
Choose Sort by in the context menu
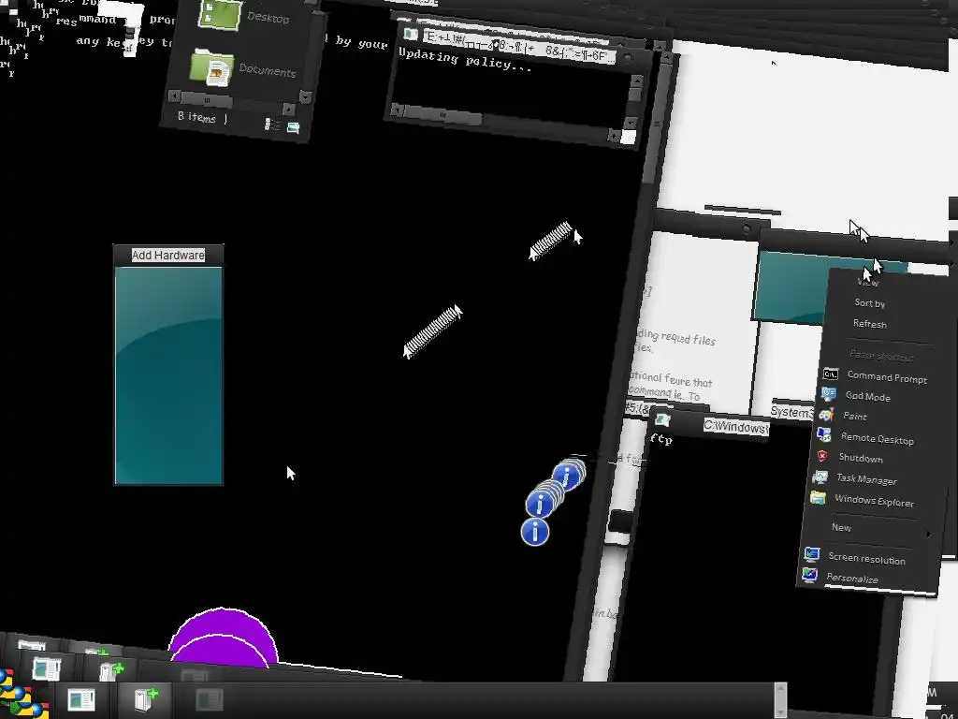coord(870,303)
